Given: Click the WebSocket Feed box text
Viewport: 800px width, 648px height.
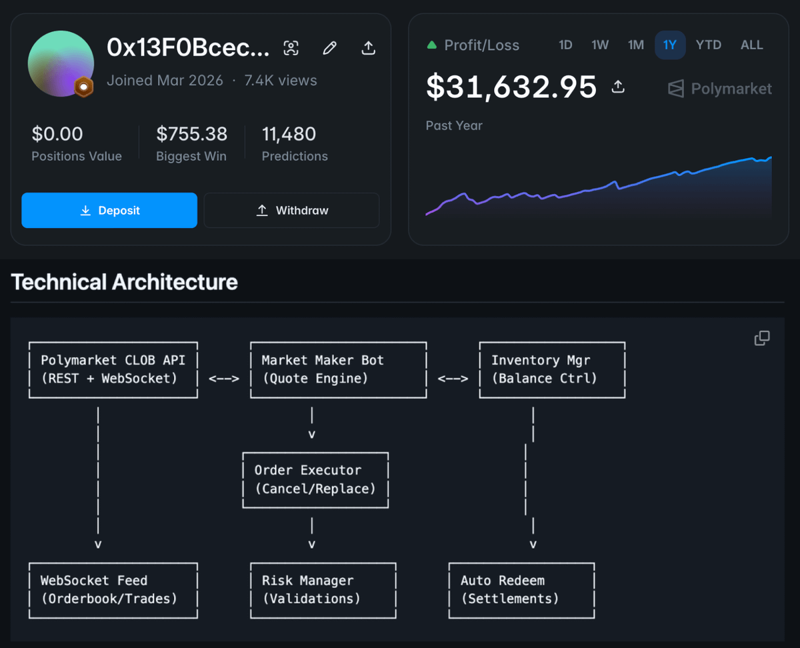Looking at the screenshot, I should (109, 589).
